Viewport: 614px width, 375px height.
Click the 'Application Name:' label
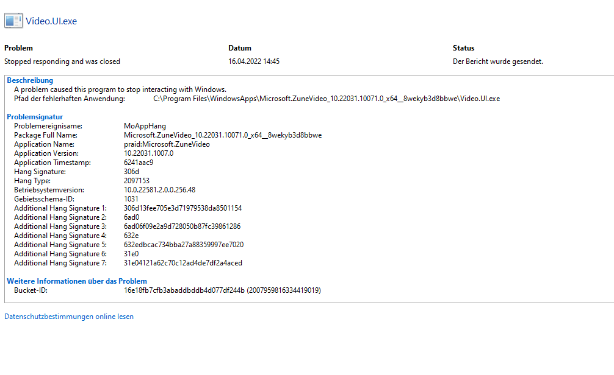44,144
